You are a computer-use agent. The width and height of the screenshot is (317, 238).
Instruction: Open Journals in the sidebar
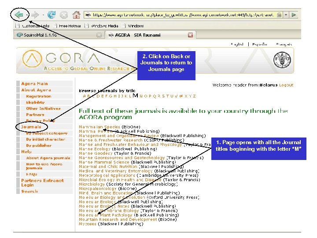click(x=31, y=127)
